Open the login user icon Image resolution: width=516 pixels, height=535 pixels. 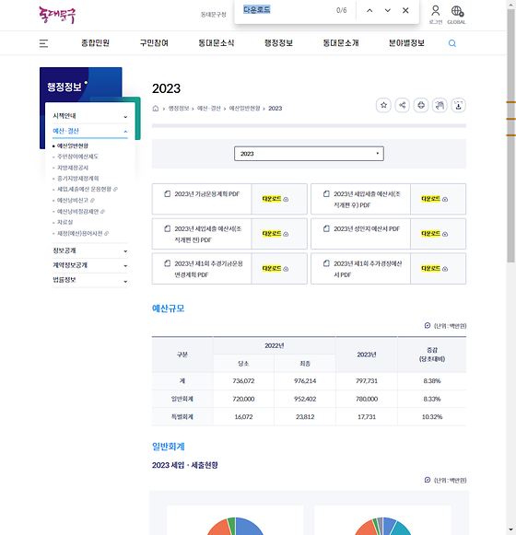[x=435, y=10]
